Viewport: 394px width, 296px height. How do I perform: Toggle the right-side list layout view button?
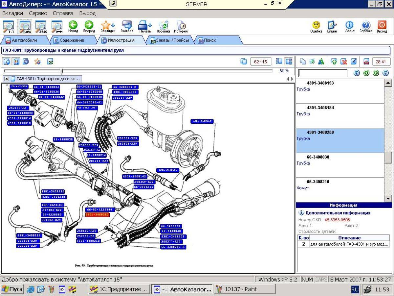click(289, 62)
